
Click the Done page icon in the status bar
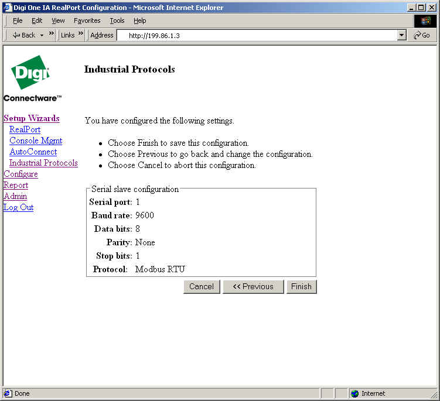tap(8, 393)
